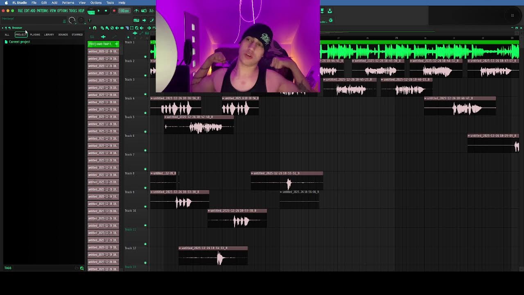Screen dimensions: 524x295
Task: Click timeline bar marker 29
Action: [x=396, y=38]
